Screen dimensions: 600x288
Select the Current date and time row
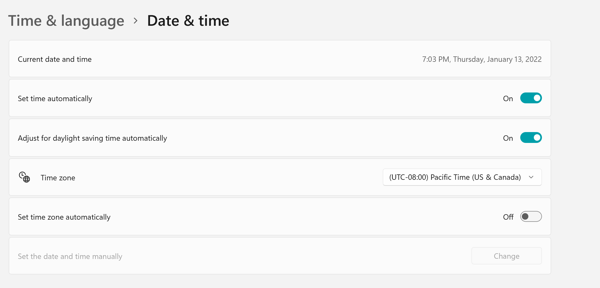[280, 59]
